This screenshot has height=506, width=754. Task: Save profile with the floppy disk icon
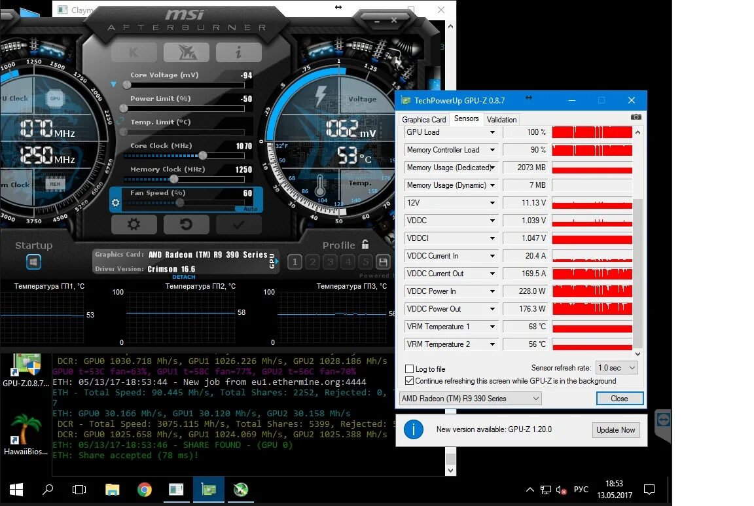(x=383, y=262)
